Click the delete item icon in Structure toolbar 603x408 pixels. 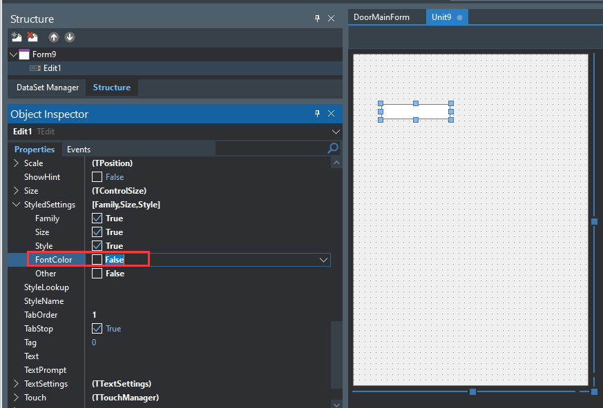pyautogui.click(x=32, y=37)
